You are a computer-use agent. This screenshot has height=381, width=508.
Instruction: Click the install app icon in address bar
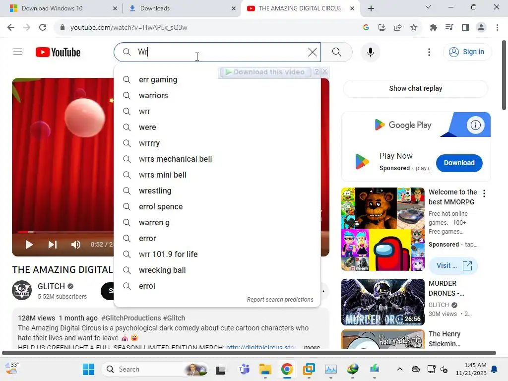(x=382, y=28)
